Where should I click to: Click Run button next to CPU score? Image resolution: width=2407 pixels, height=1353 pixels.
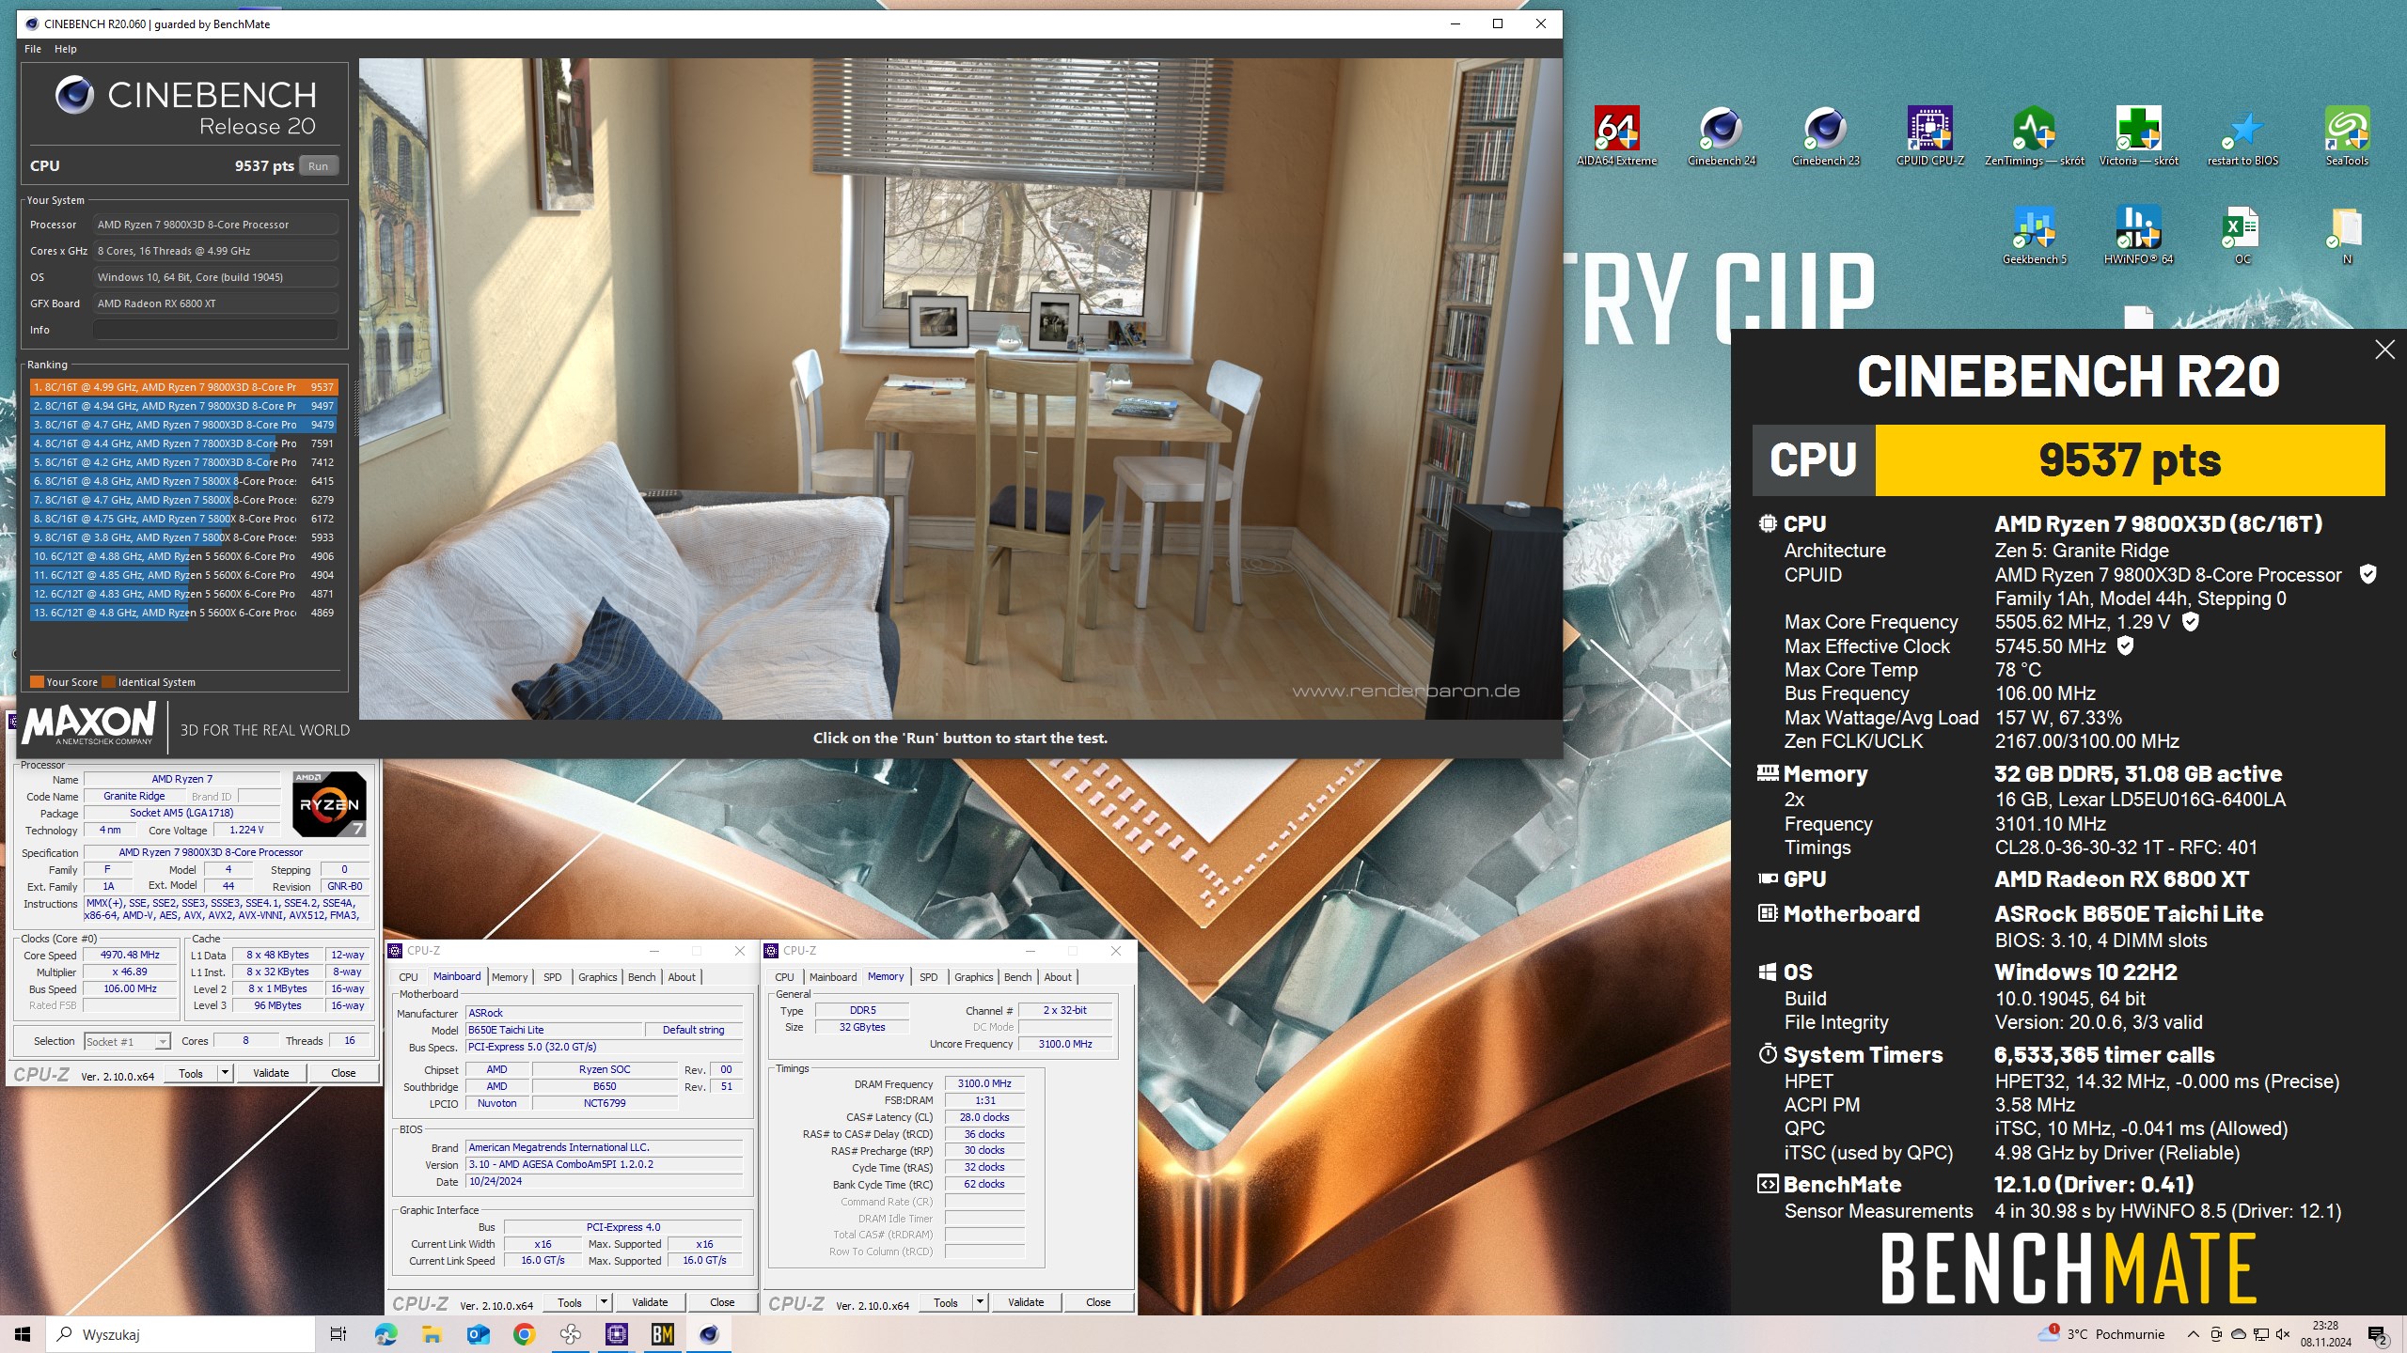point(319,166)
